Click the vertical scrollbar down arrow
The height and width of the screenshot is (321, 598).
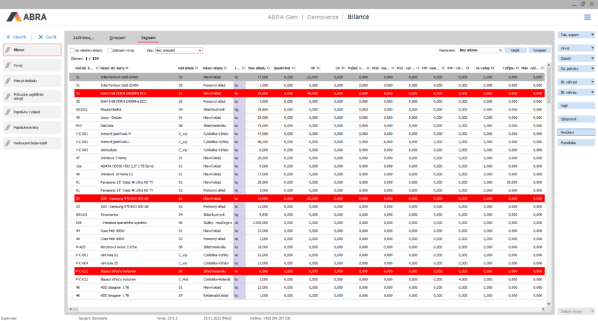click(548, 304)
